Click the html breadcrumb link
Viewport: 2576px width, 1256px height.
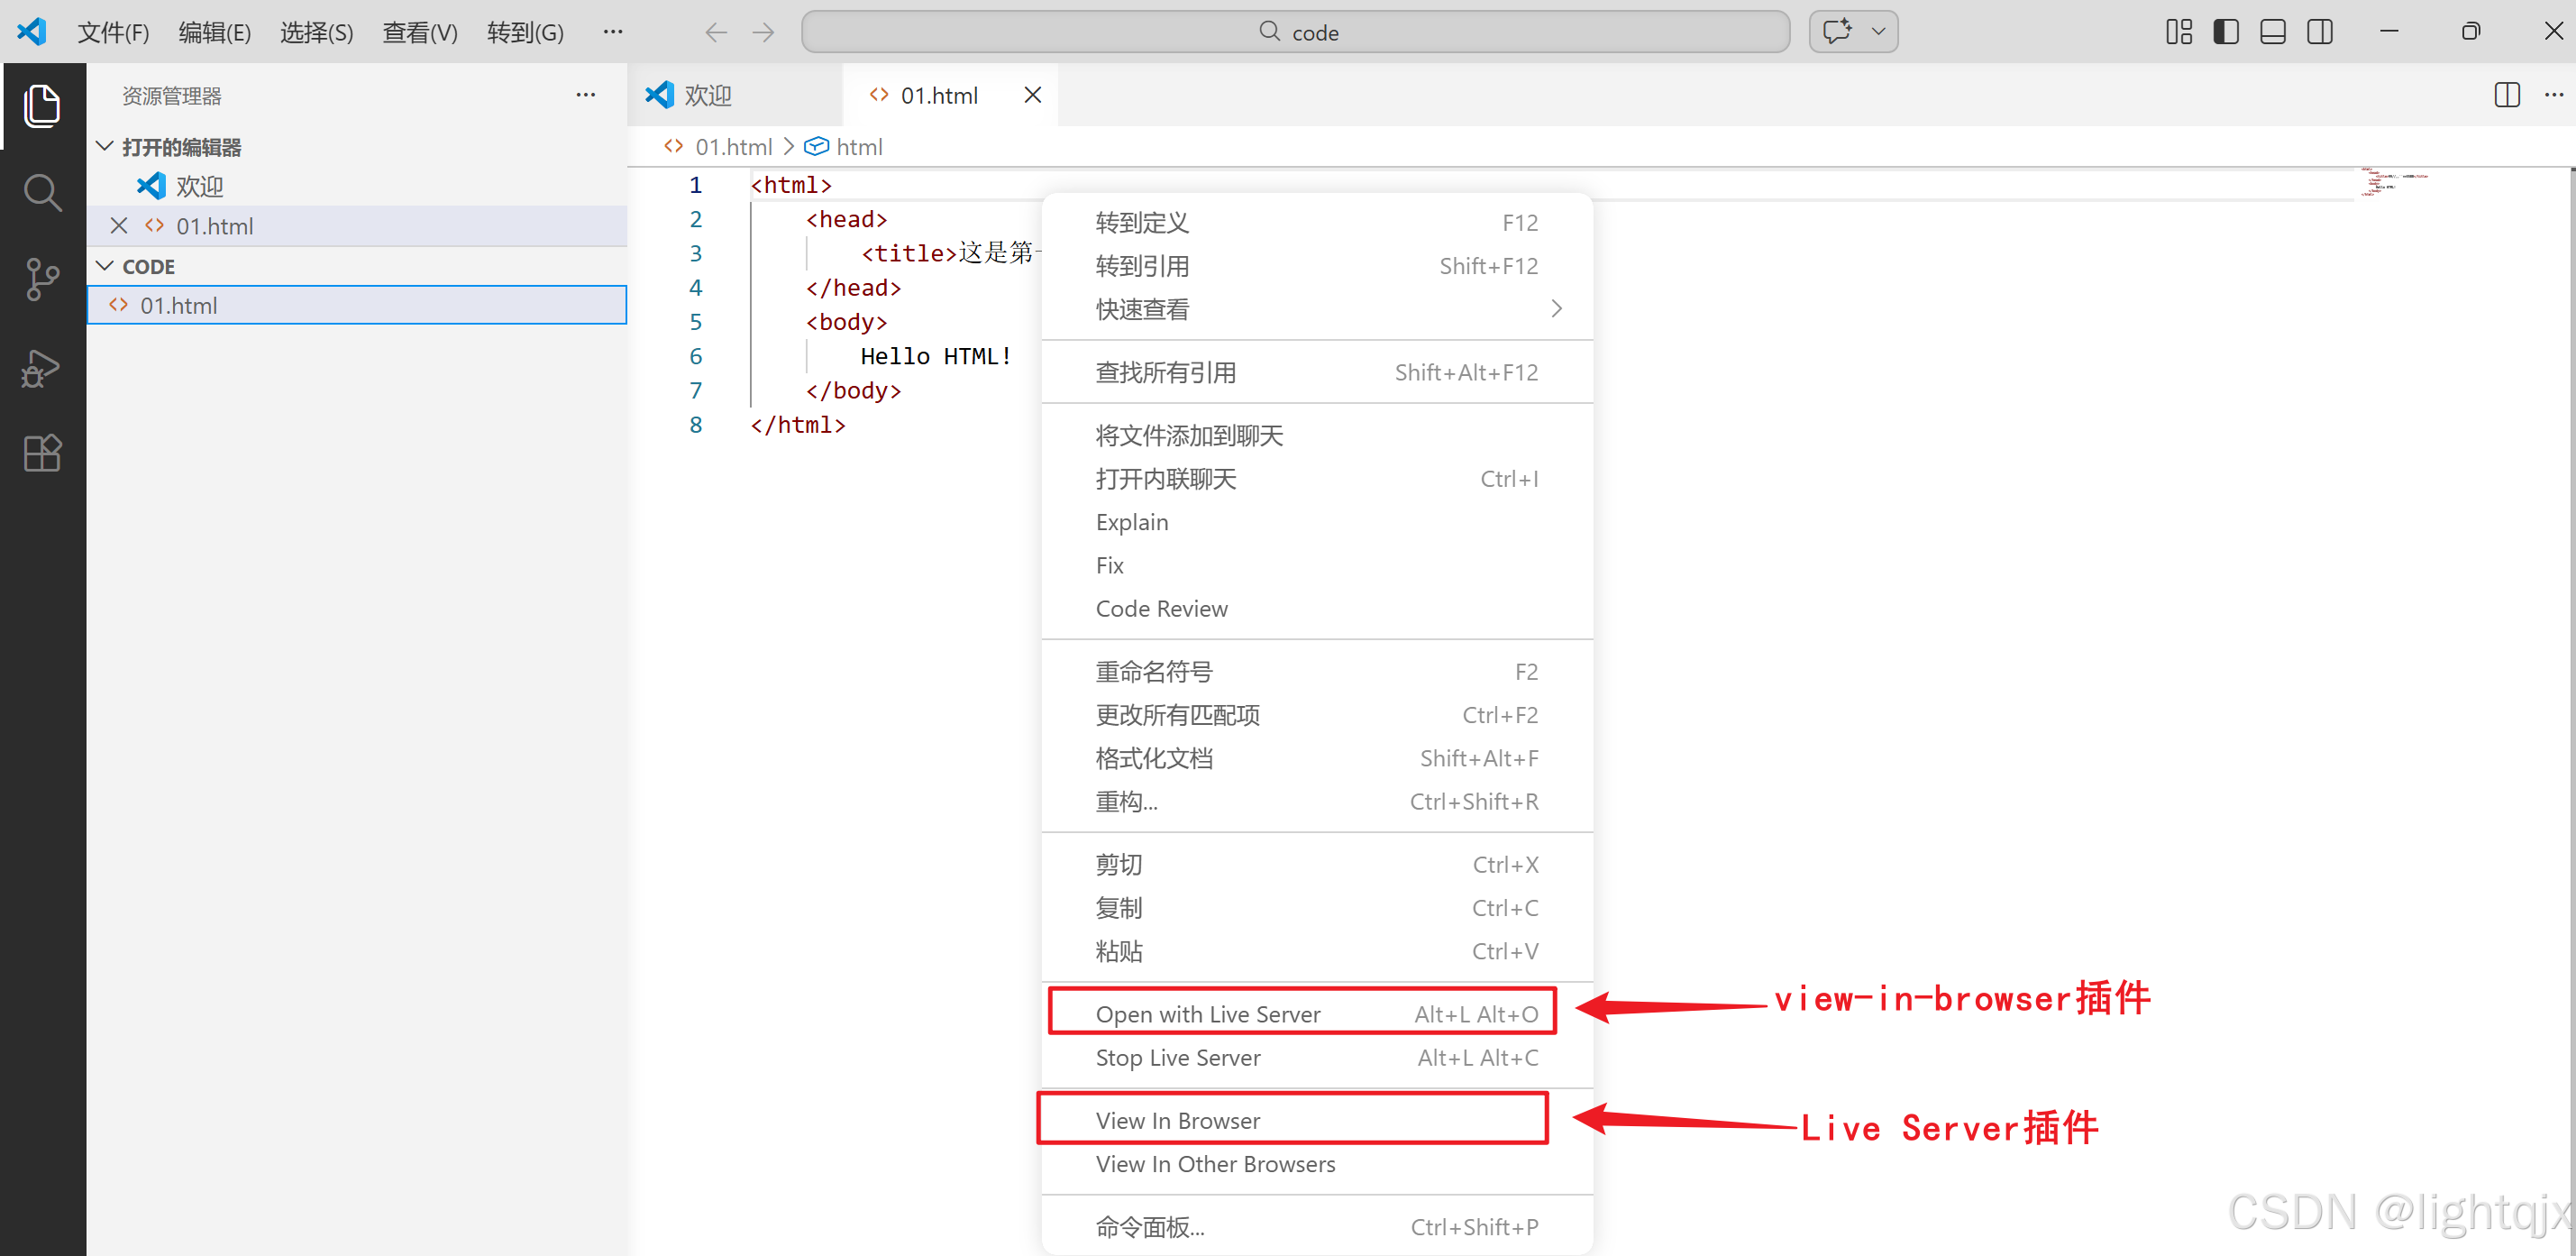[858, 147]
